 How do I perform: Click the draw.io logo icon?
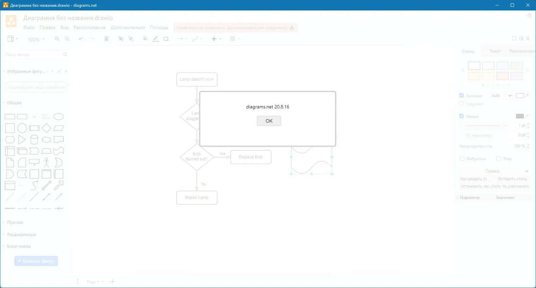[11, 21]
